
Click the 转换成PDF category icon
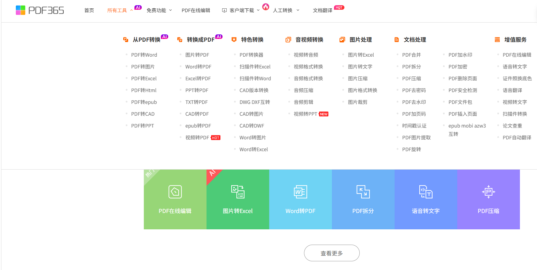point(180,40)
